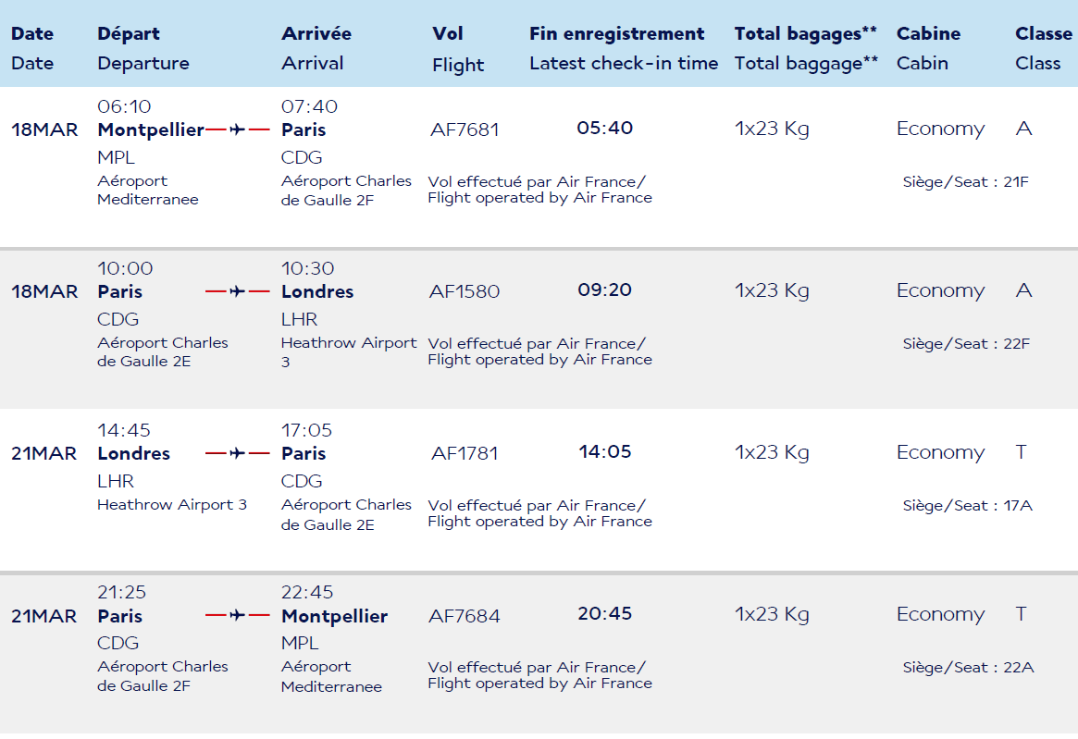Screen dimensions: 1078x739
Task: Click latest check-in time 05:40
Action: click(x=605, y=128)
